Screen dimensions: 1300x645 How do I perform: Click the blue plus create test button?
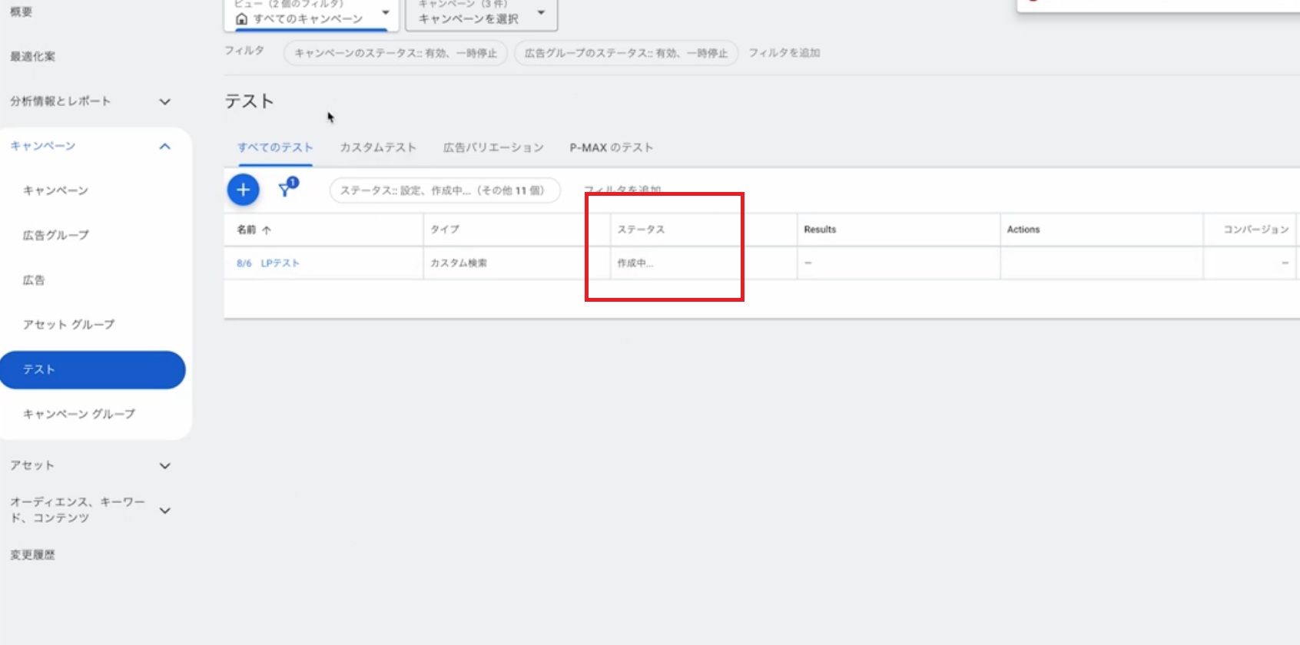[x=243, y=190]
